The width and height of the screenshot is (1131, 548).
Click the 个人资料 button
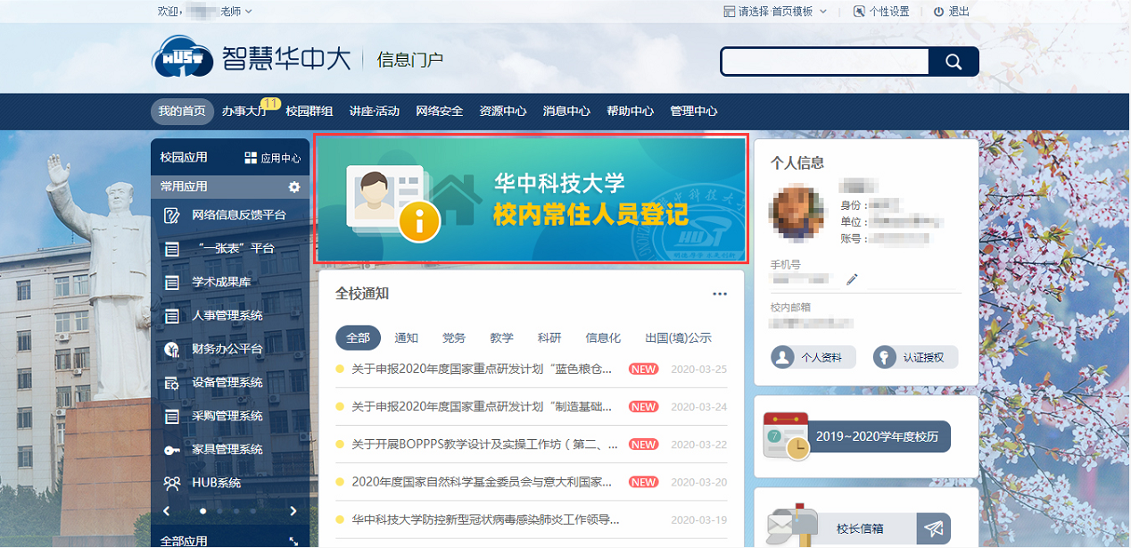click(813, 357)
